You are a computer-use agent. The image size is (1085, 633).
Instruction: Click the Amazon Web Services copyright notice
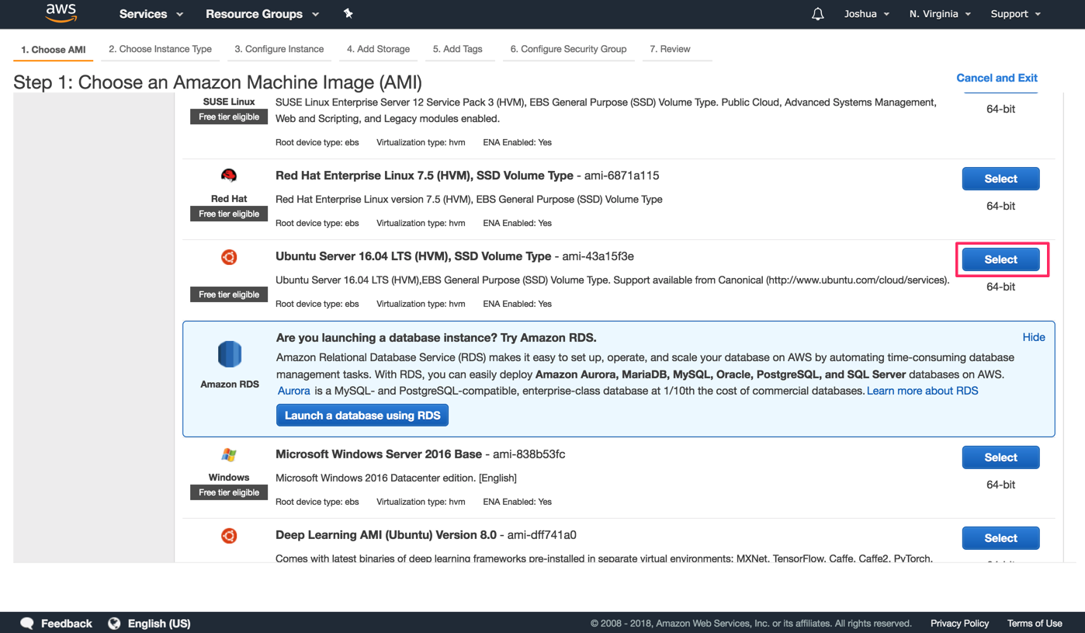pos(751,623)
